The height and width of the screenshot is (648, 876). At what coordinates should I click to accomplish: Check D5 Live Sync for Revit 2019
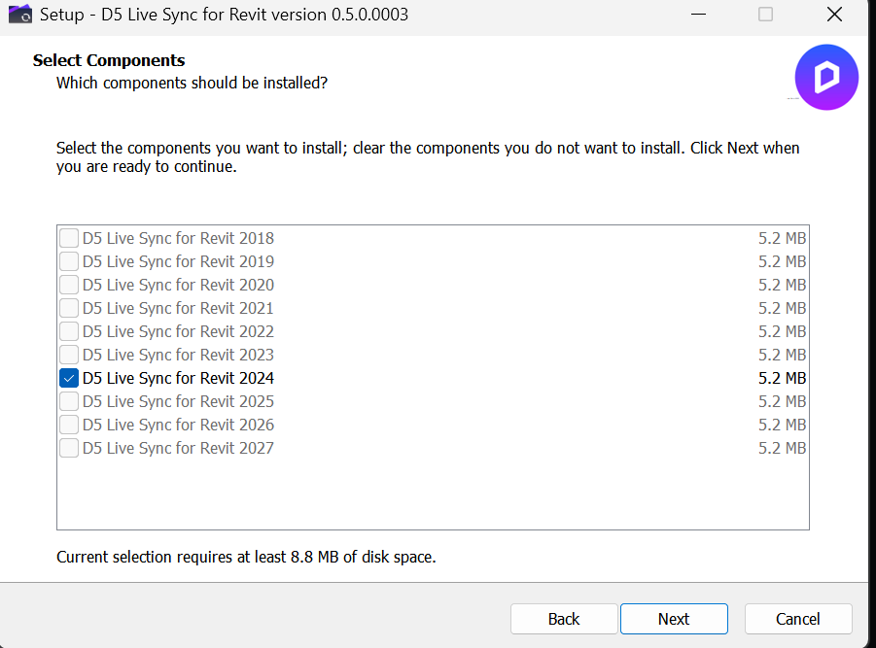pyautogui.click(x=69, y=261)
